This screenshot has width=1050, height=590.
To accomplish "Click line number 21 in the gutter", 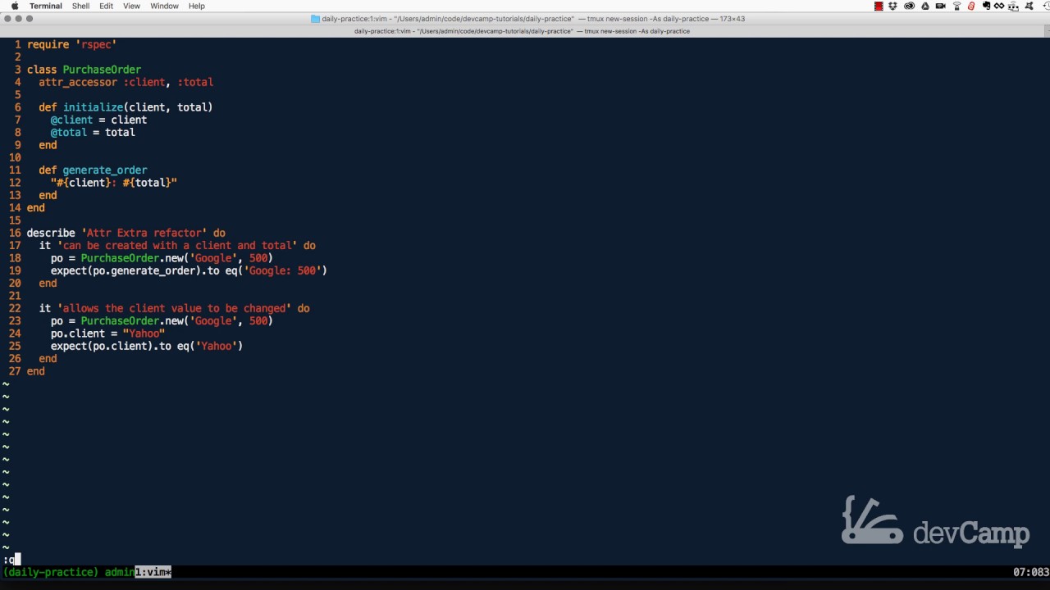I will (x=15, y=296).
